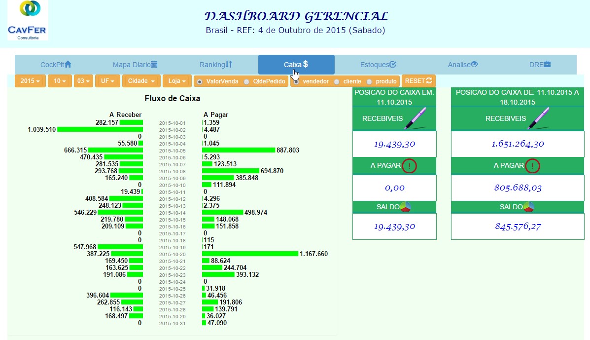This screenshot has width=590, height=340.
Task: Open the 10 month dropdown
Action: tap(60, 81)
